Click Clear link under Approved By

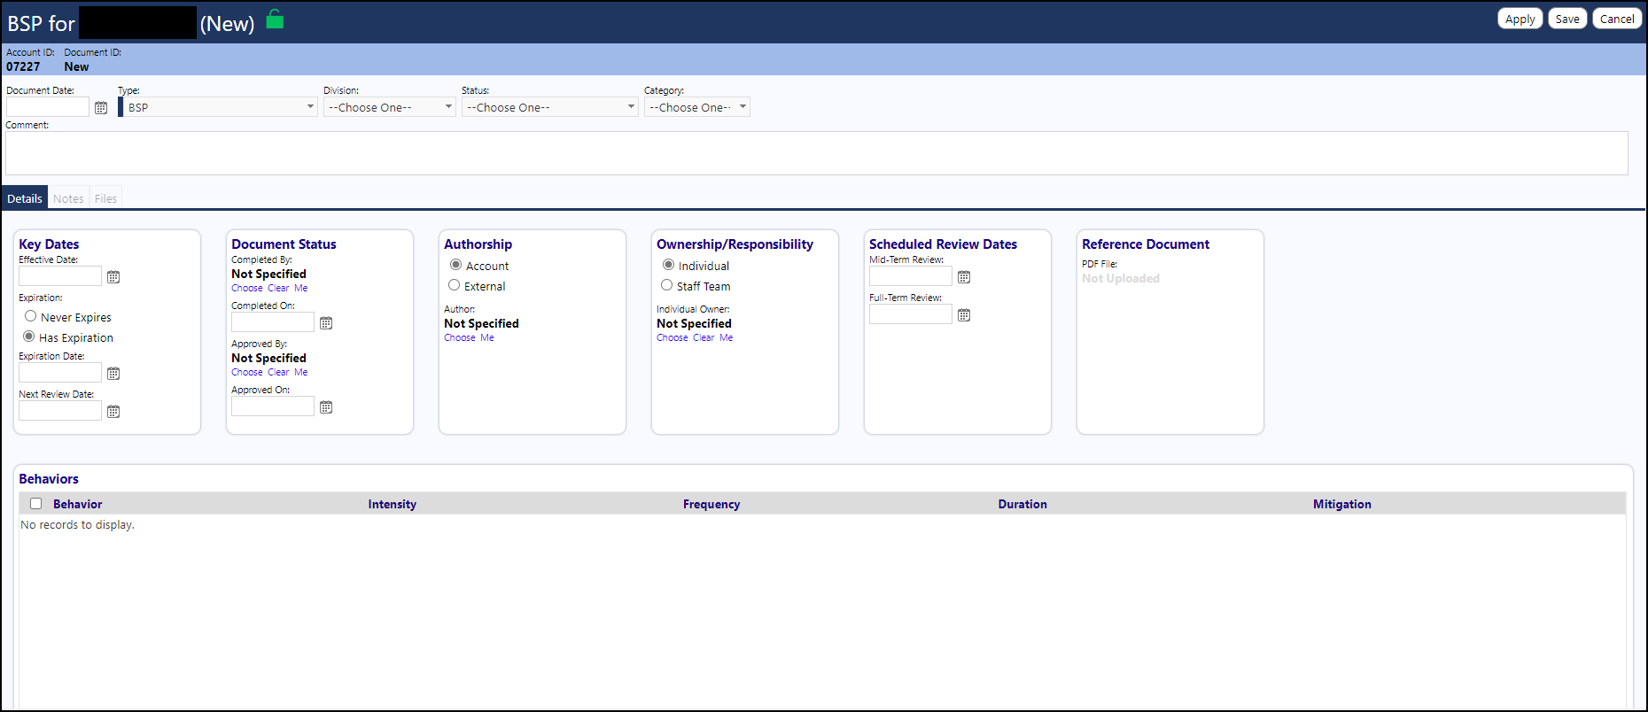[x=278, y=373]
